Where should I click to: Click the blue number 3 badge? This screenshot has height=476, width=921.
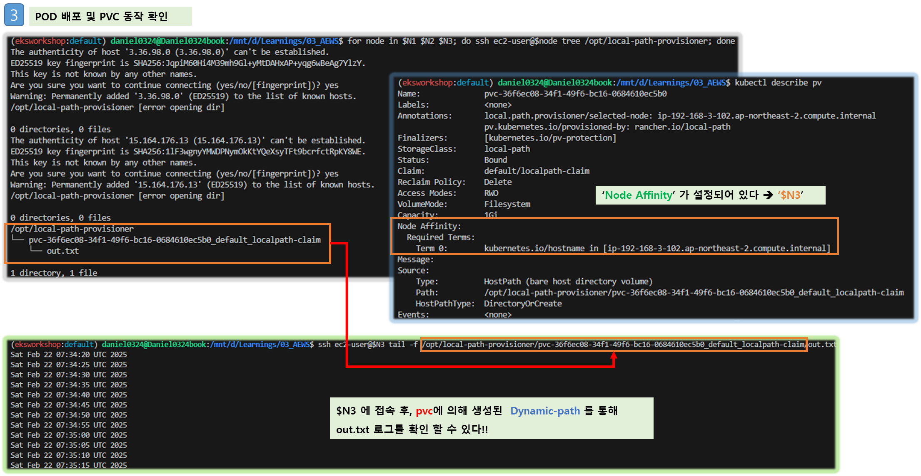pos(14,15)
